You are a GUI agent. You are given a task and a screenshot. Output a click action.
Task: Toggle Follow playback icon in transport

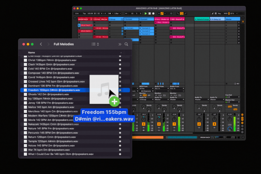(126, 14)
